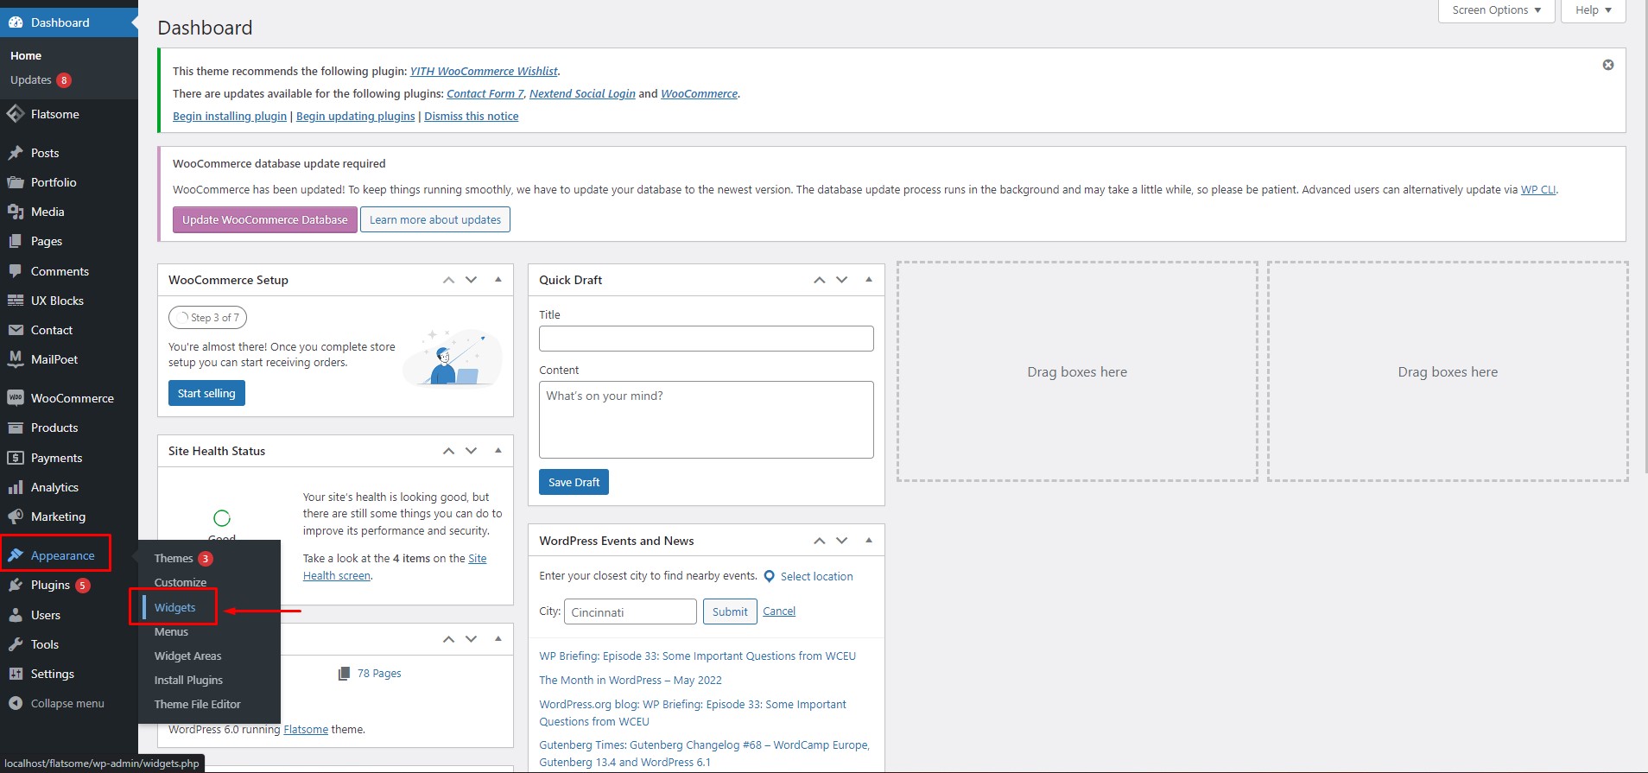The height and width of the screenshot is (773, 1648).
Task: Move Site Health Status box up
Action: coord(448,451)
